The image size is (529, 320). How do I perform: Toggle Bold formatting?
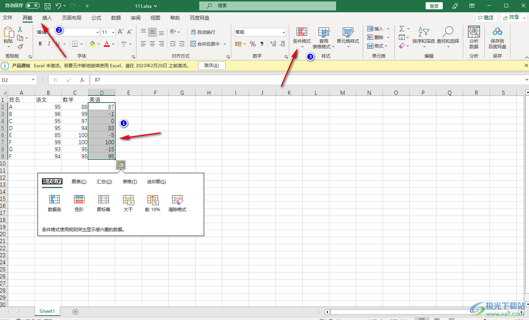pyautogui.click(x=40, y=44)
